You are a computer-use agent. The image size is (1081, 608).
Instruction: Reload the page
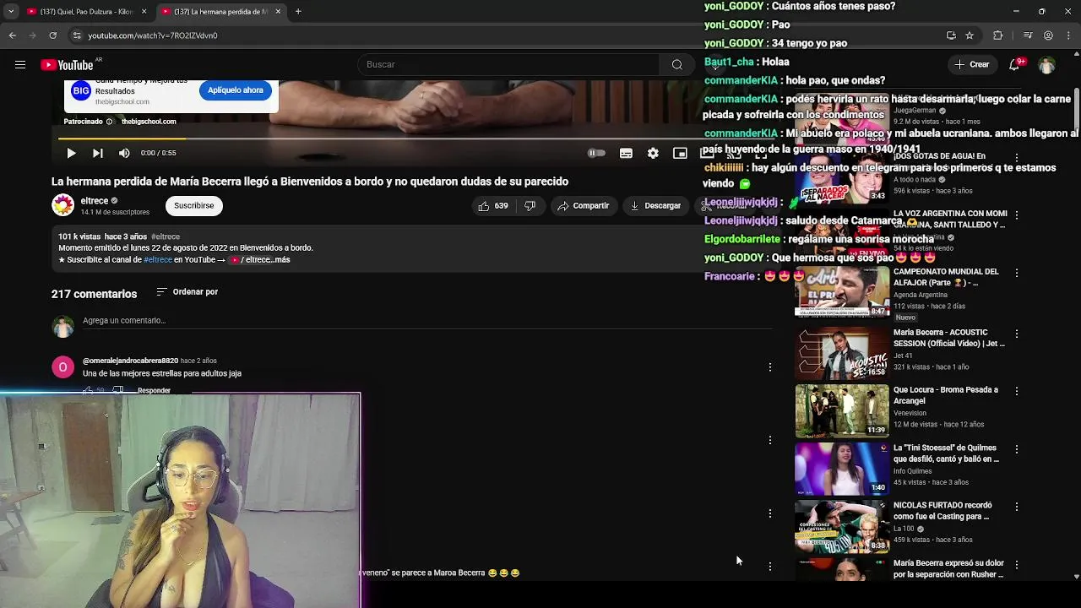click(x=52, y=35)
